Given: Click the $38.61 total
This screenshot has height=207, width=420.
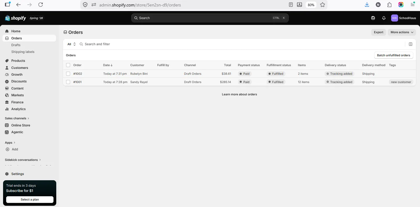Looking at the screenshot, I should [226, 74].
